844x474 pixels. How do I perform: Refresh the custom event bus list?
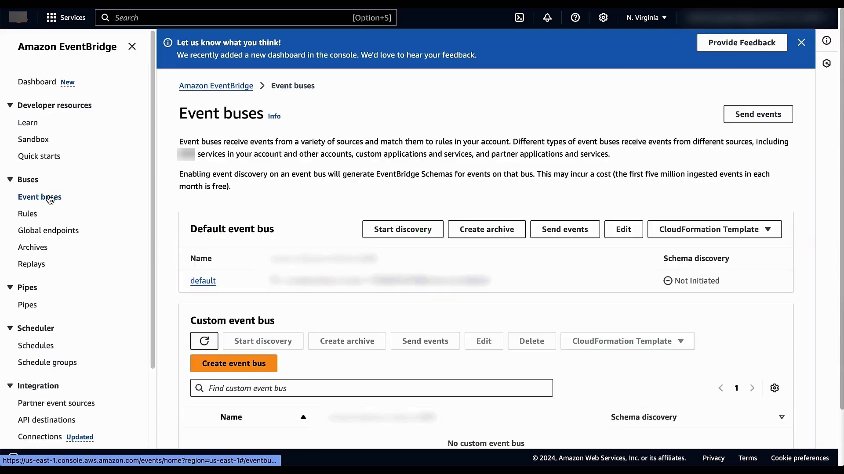click(204, 341)
